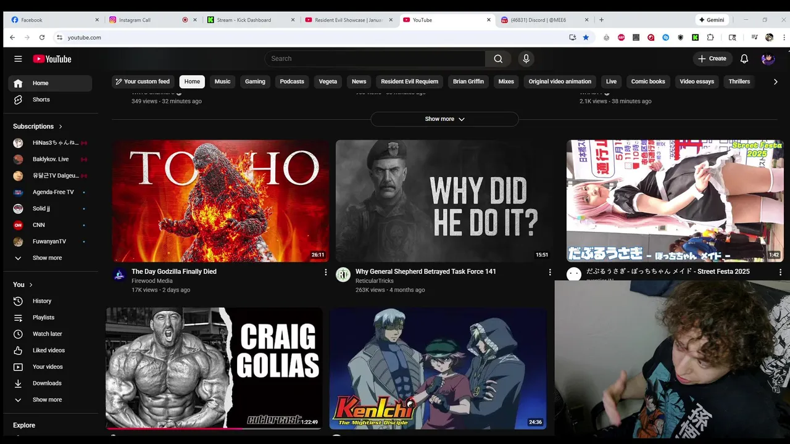Open the YouTube account avatar menu
The image size is (790, 444).
(768, 59)
